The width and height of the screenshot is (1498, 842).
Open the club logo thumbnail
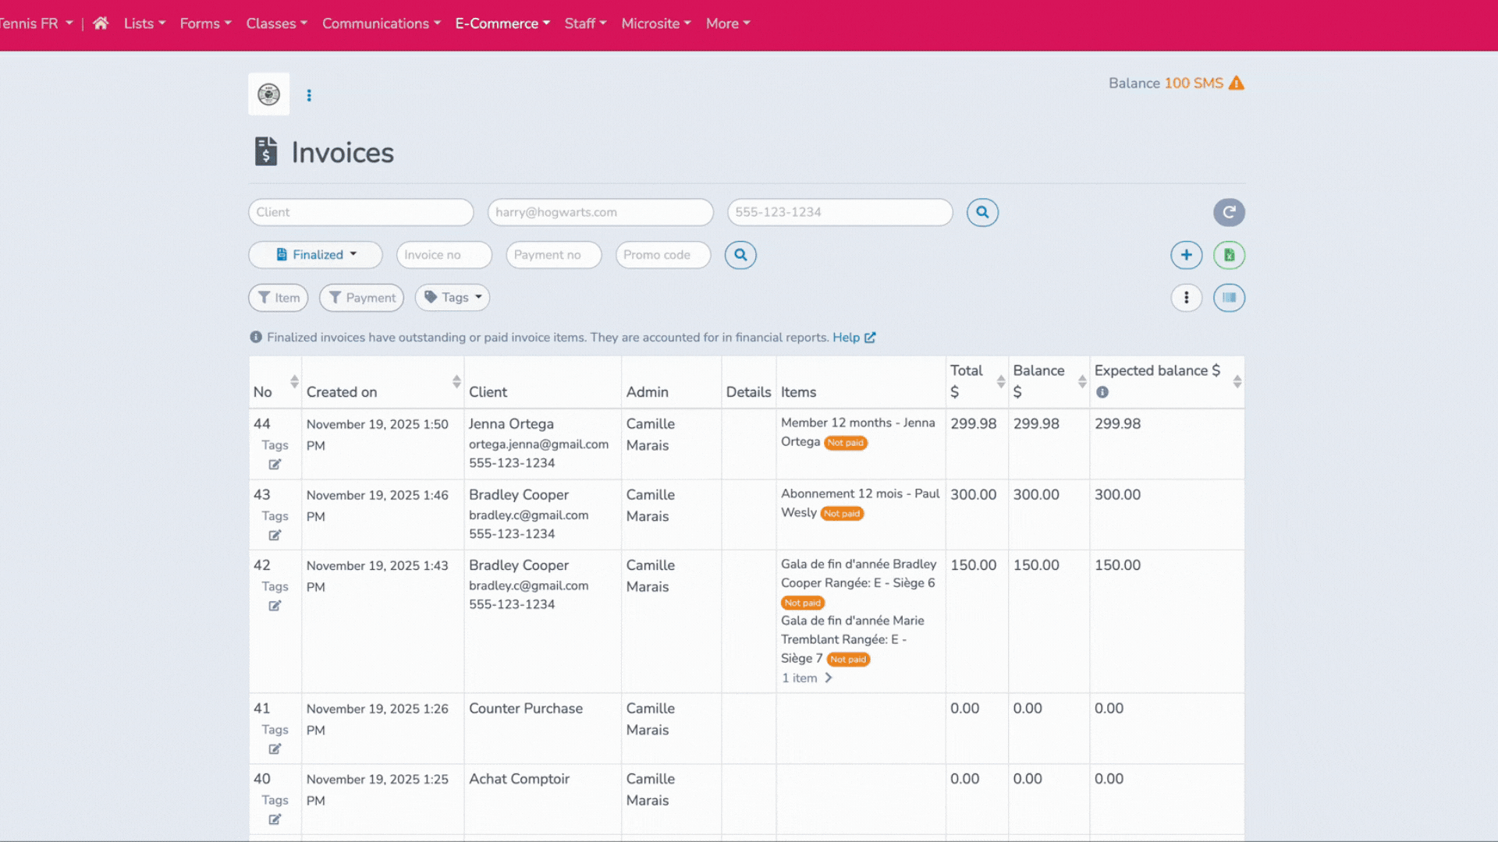(268, 94)
